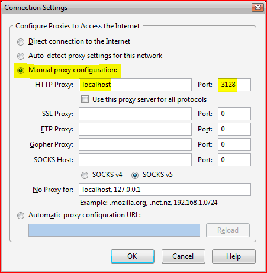This screenshot has height=273, width=267.
Task: Click the Cancel button
Action: point(184,256)
